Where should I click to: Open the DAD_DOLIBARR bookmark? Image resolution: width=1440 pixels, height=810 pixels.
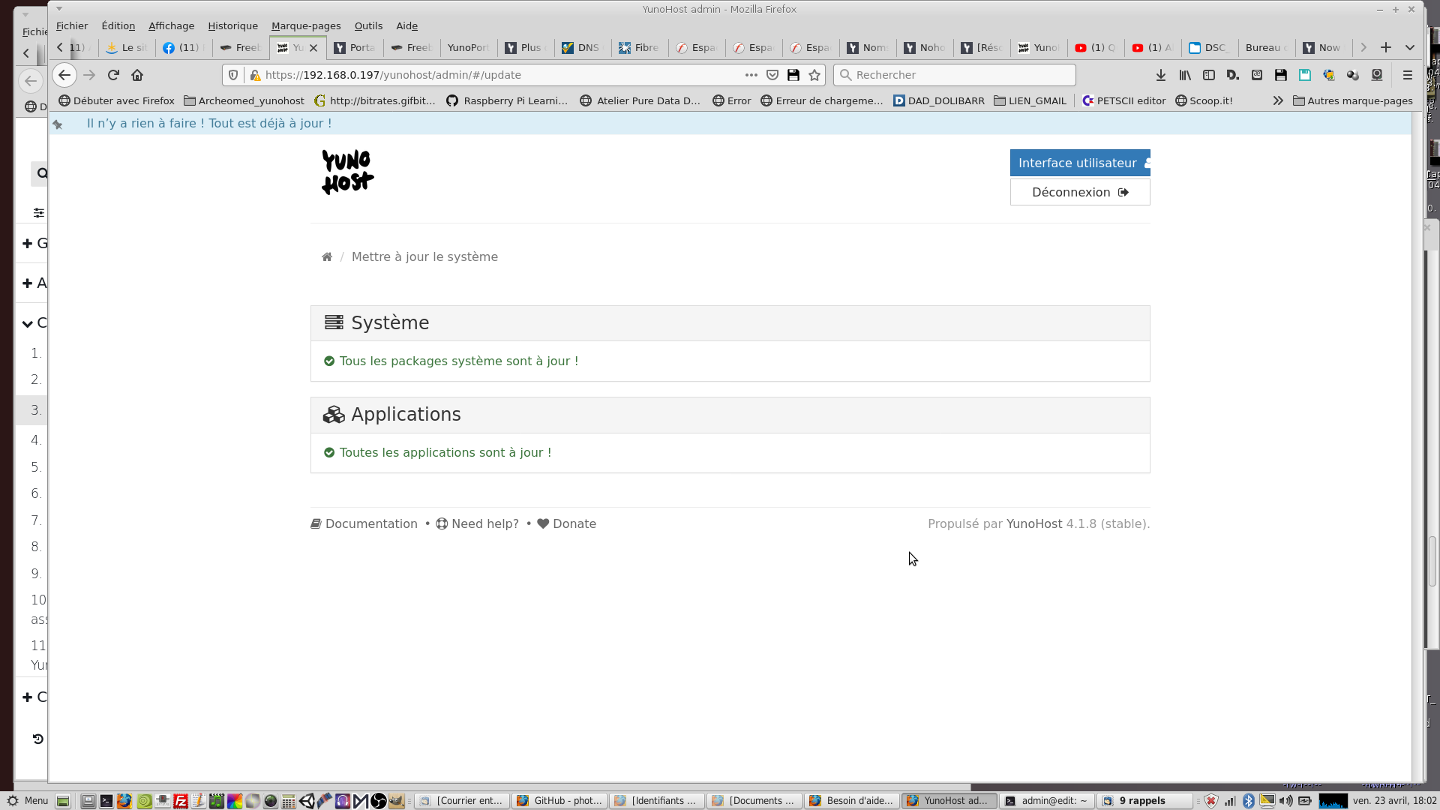[x=939, y=100]
